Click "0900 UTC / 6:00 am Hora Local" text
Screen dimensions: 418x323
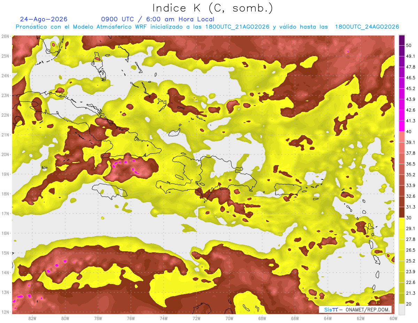158,19
